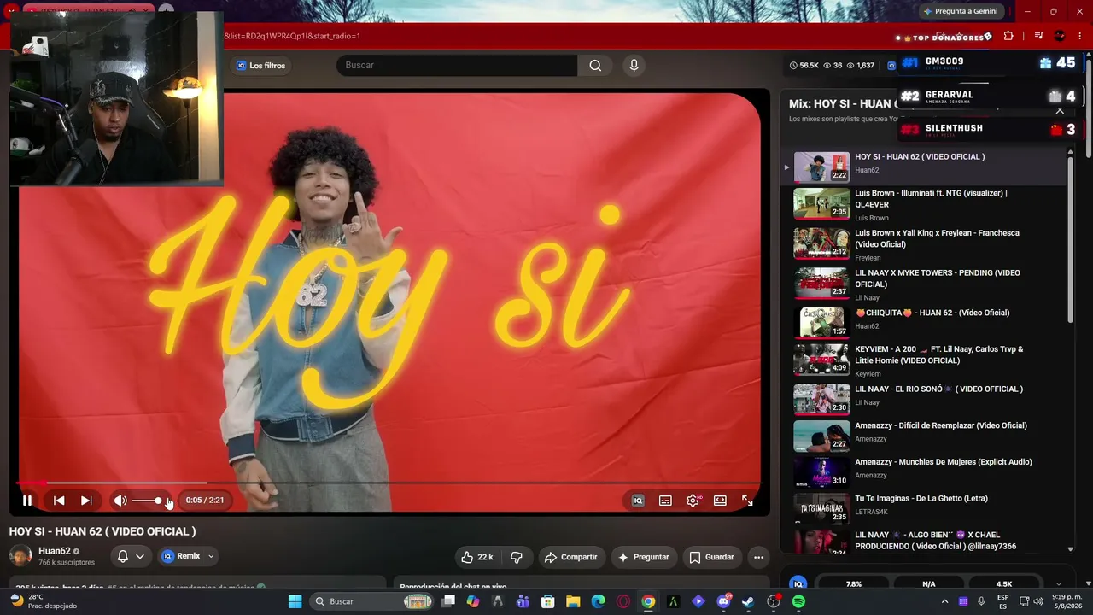1093x615 pixels.
Task: Like the video with 22 k likes
Action: coord(477,557)
